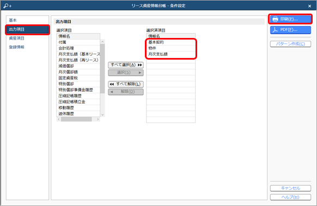Click the search-plus icon in title bar

pos(8,5)
